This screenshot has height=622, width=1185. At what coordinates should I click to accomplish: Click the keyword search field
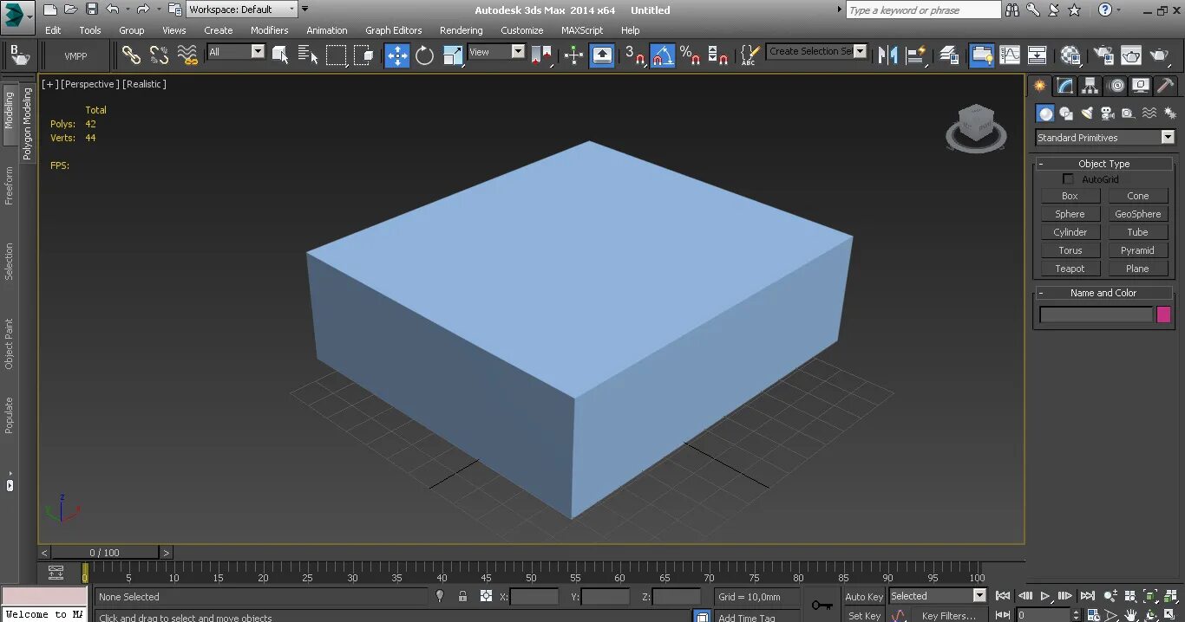924,10
